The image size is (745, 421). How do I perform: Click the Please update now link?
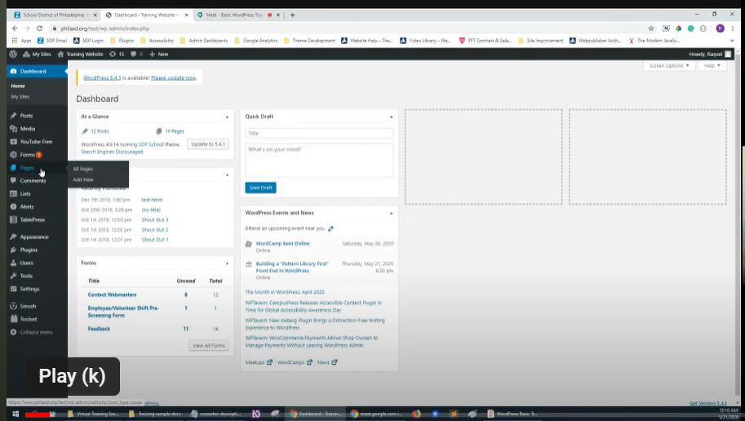tap(174, 78)
